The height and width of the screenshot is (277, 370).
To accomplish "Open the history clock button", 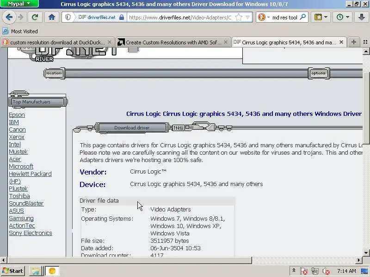I will coord(340,17).
